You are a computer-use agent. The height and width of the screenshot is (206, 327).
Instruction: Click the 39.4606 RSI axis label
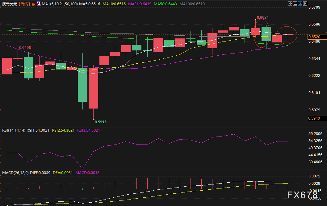(x=315, y=162)
